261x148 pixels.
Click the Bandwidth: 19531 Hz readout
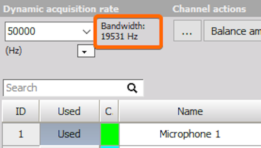pyautogui.click(x=123, y=31)
